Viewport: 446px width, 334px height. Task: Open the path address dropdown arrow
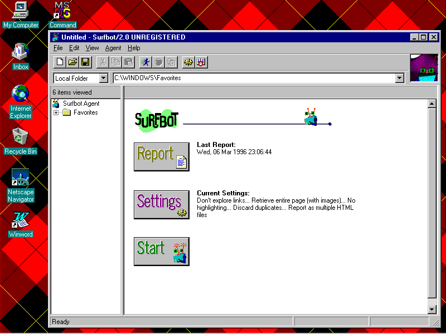[x=399, y=78]
